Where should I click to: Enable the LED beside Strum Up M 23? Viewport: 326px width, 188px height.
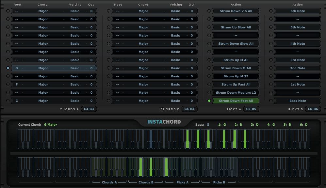point(209,76)
